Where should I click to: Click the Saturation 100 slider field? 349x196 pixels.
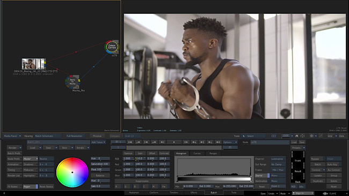[x=100, y=164]
